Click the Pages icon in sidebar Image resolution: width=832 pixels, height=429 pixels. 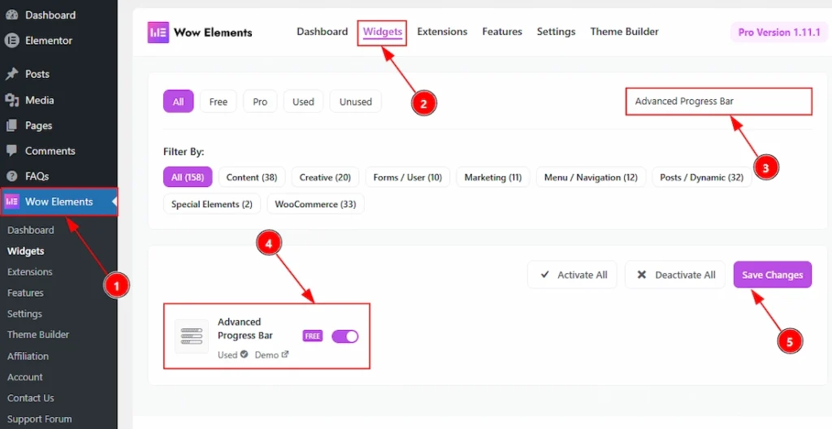coord(11,125)
